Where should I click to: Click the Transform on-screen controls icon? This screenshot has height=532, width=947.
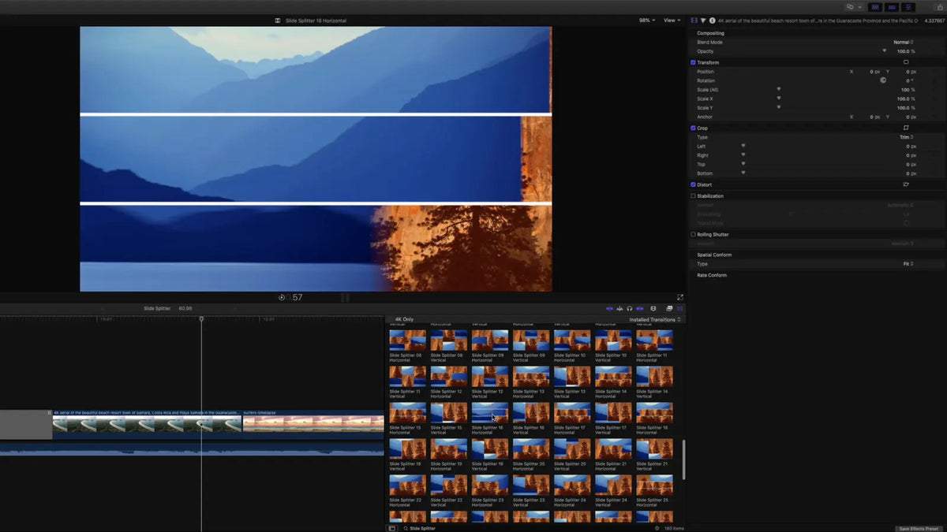click(x=906, y=62)
